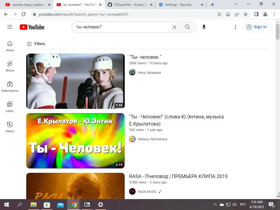
Task: Toggle the Chrome side panel
Action: pos(256,14)
